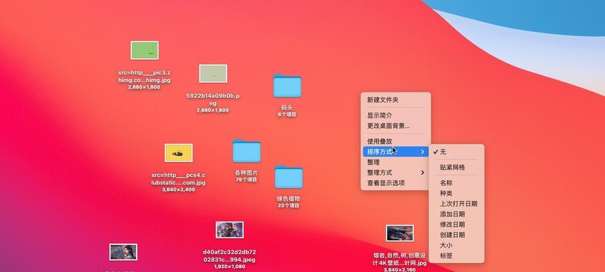
Task: Sort by 上次打开日期 in the submenu
Action: 457,204
